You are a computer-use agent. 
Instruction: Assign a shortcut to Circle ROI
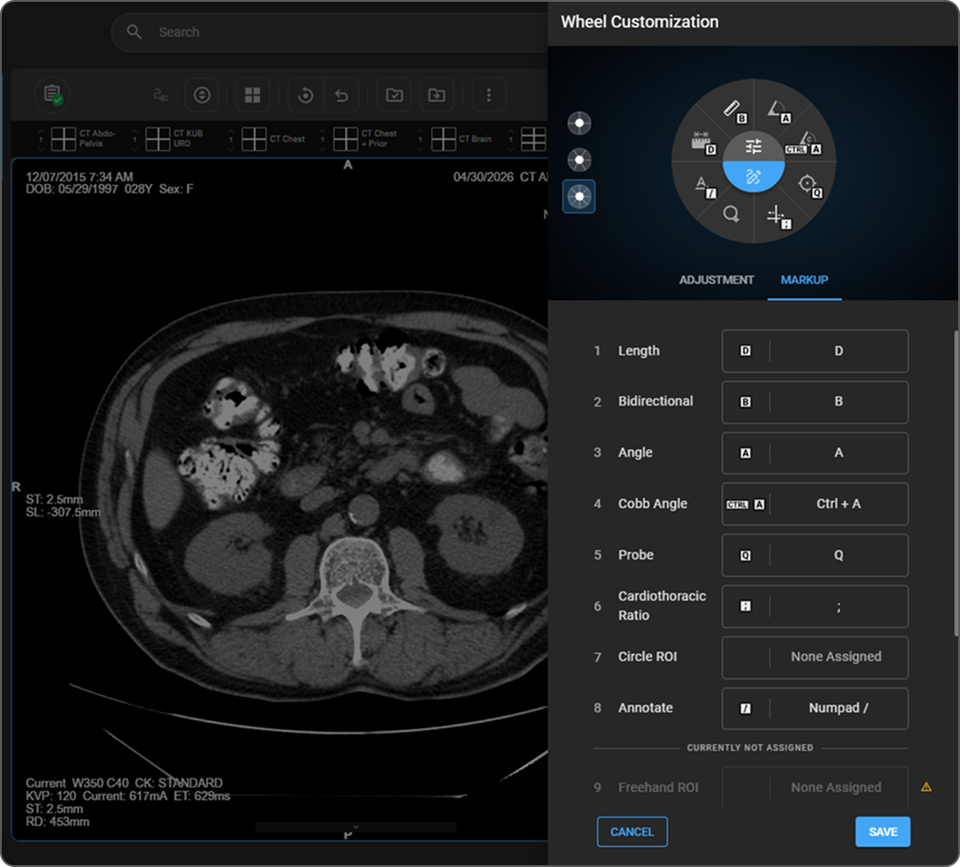point(815,657)
